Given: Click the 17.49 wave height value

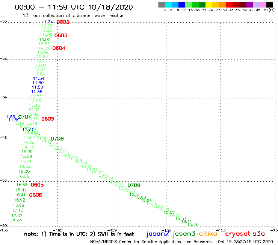Looking at the screenshot, I should (16, 221).
